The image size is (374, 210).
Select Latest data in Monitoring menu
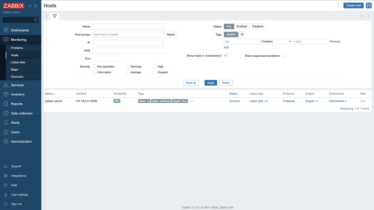(18, 62)
